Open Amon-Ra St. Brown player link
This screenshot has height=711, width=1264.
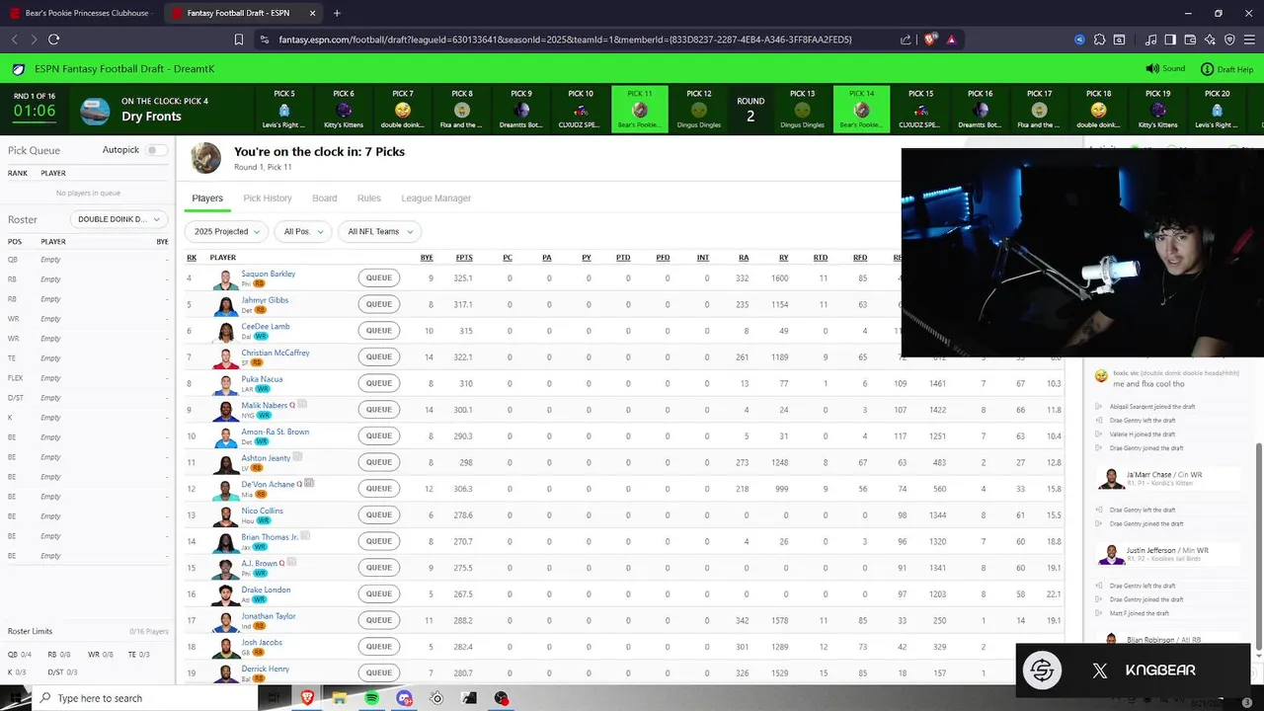point(276,432)
